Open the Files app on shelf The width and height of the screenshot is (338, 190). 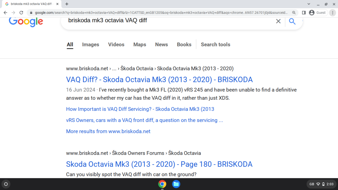click(x=176, y=184)
